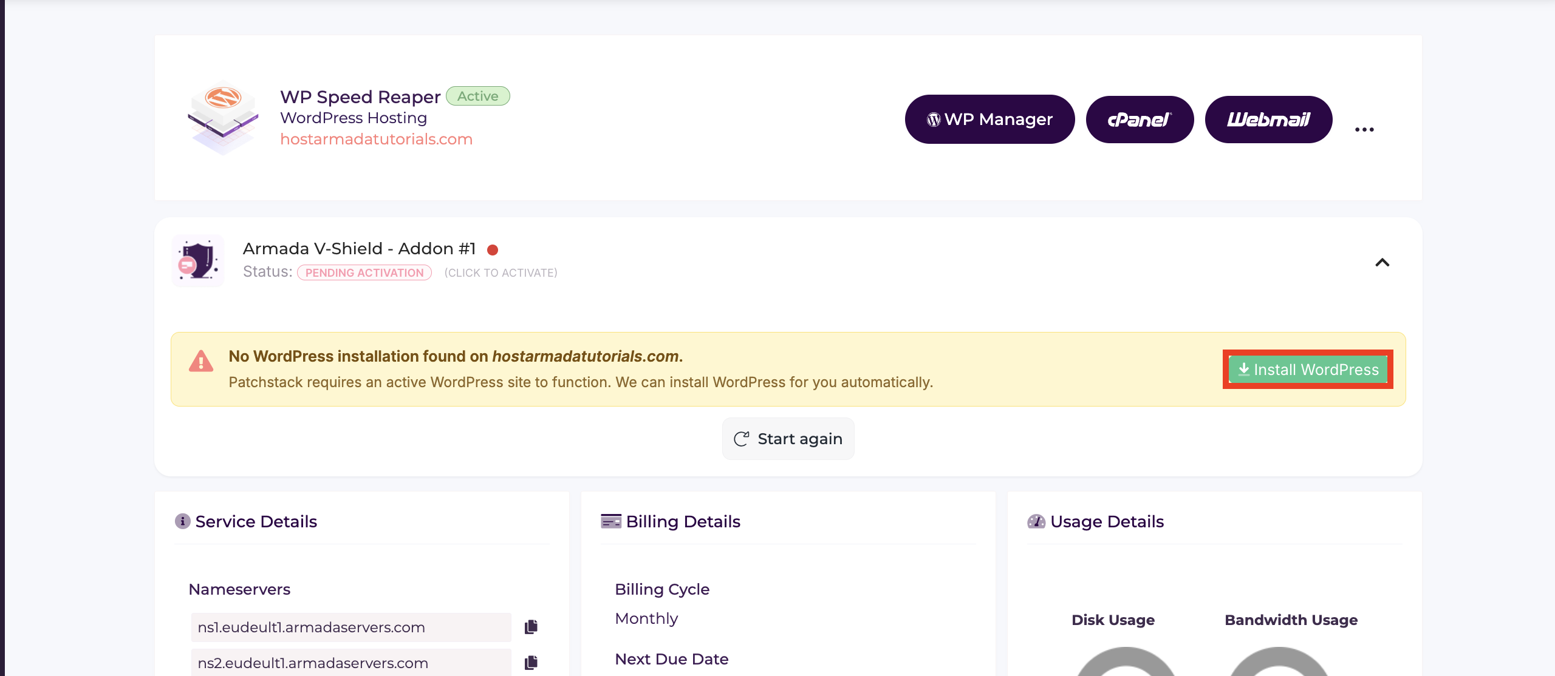Click the Next Due Date label
This screenshot has width=1555, height=676.
[671, 659]
